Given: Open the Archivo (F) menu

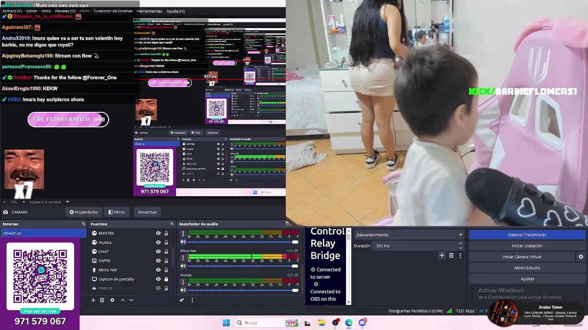Looking at the screenshot, I should click(12, 11).
